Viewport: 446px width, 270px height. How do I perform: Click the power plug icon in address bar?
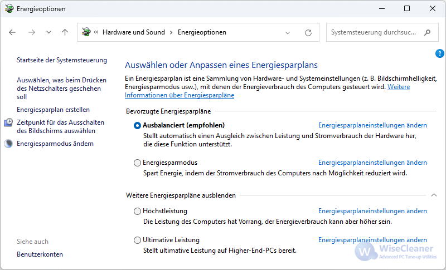point(86,32)
